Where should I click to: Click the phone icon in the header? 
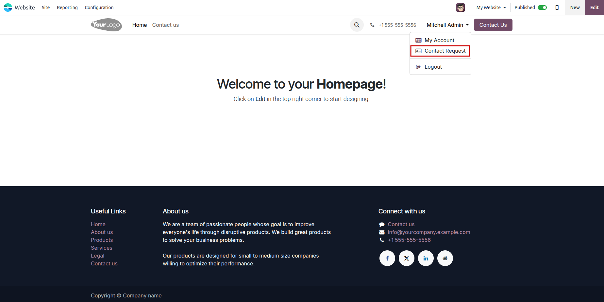pyautogui.click(x=372, y=25)
